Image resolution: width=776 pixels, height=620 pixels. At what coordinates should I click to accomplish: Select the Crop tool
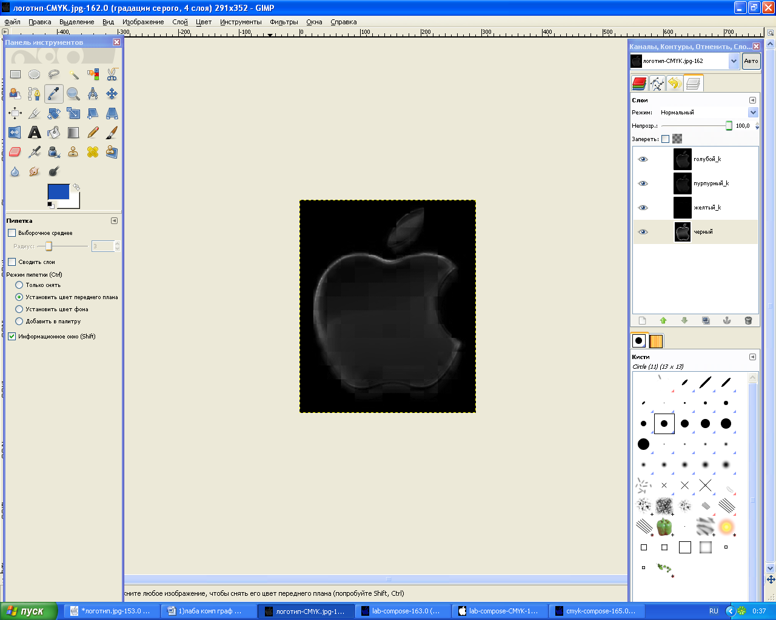click(35, 113)
